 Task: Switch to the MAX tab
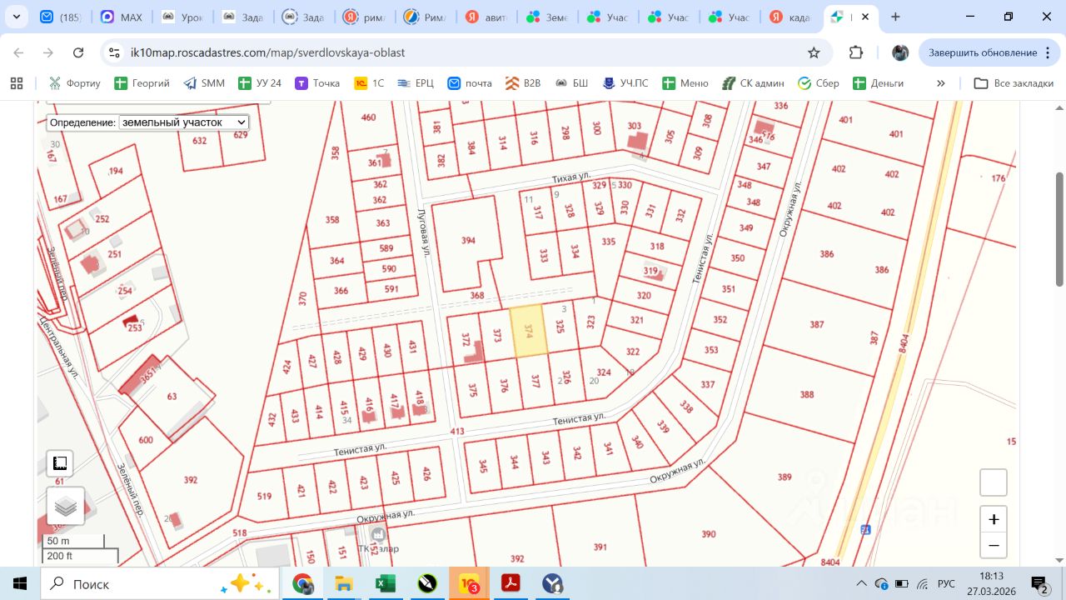point(121,17)
